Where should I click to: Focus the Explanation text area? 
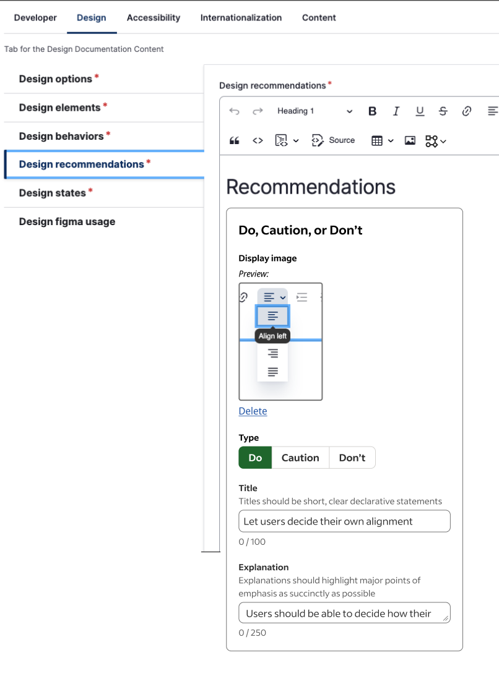(x=344, y=613)
